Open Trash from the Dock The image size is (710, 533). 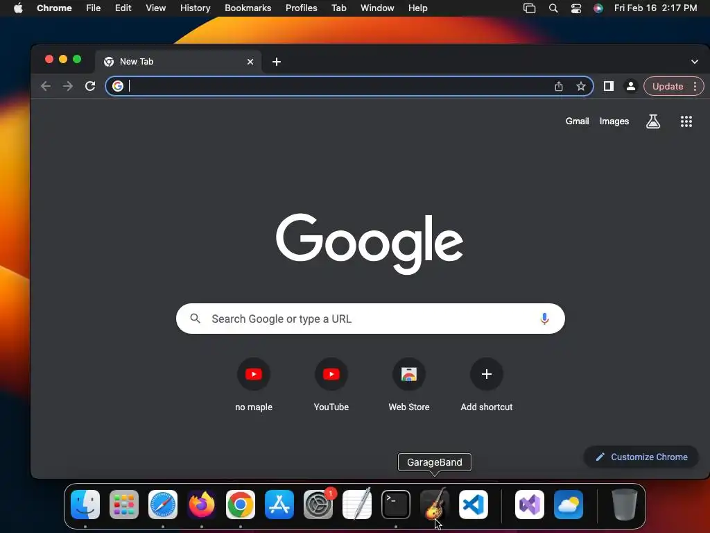coord(625,505)
